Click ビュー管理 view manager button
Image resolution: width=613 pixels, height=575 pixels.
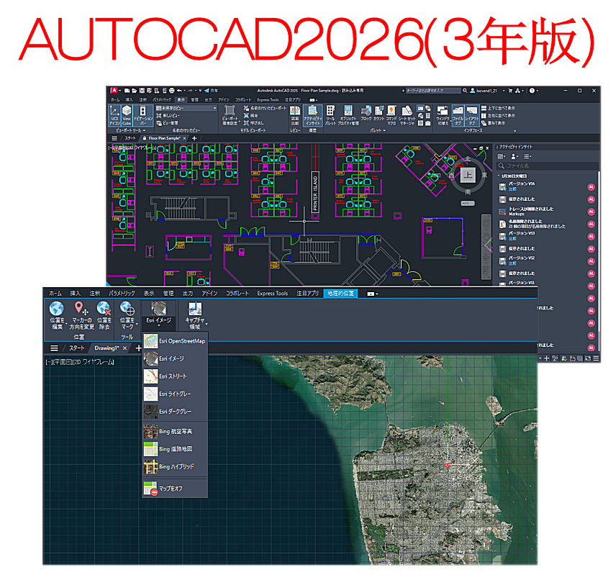point(168,123)
